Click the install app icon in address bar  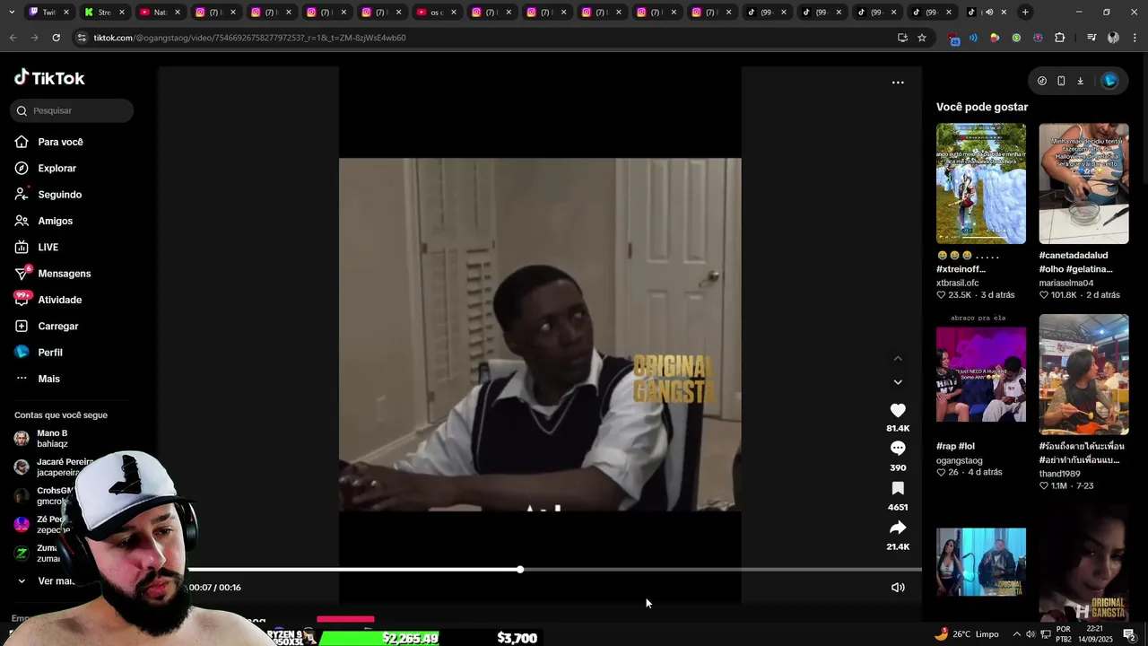click(x=902, y=38)
